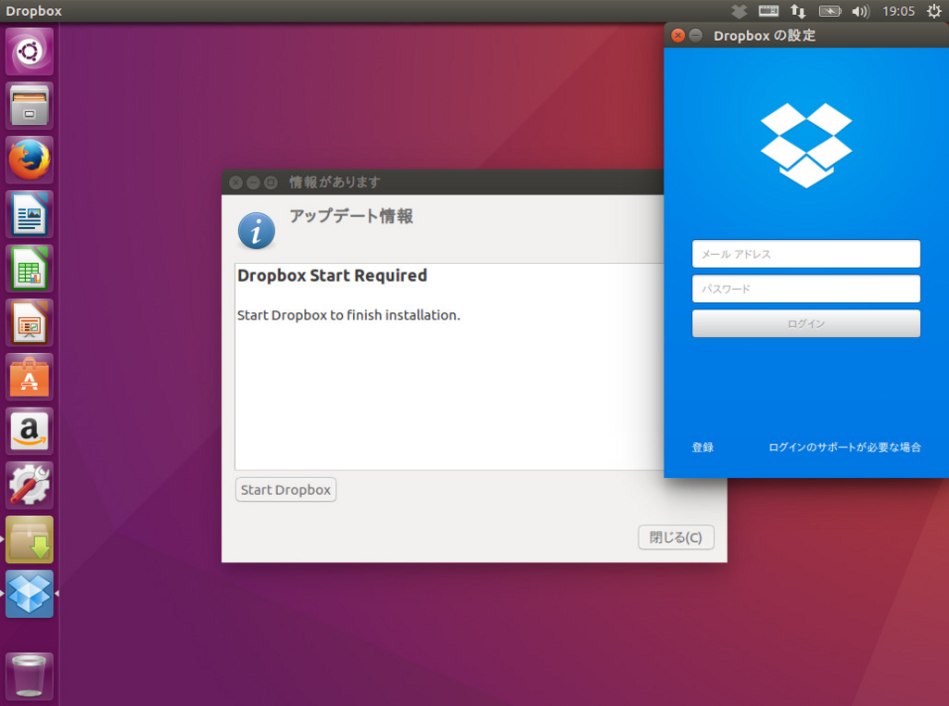This screenshot has height=706, width=949.
Task: Open ログインのサポートが必要な場合 help link
Action: [x=845, y=448]
